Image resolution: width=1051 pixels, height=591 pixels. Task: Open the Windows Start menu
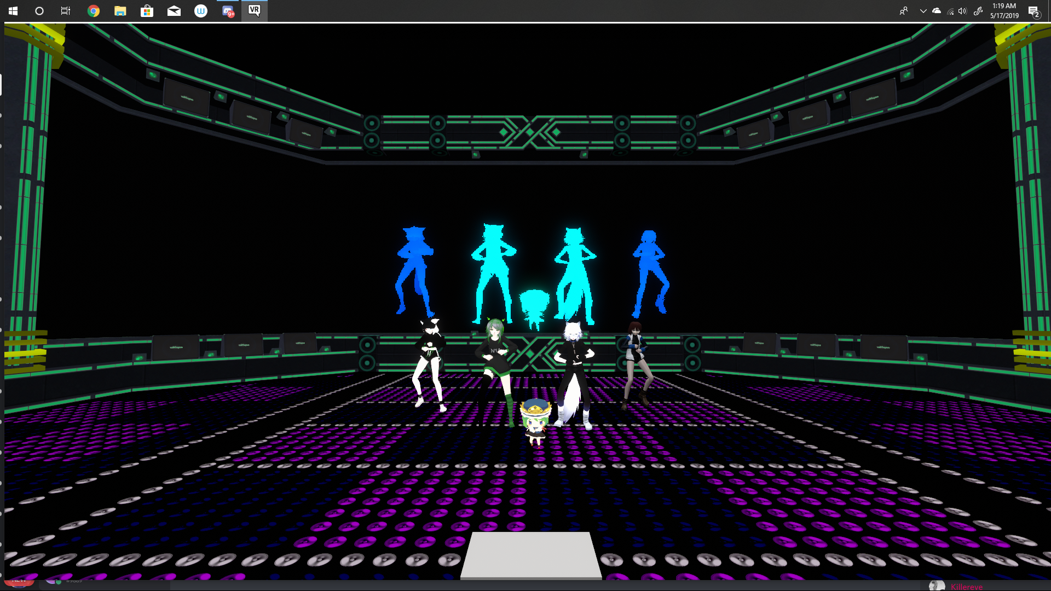[x=13, y=11]
